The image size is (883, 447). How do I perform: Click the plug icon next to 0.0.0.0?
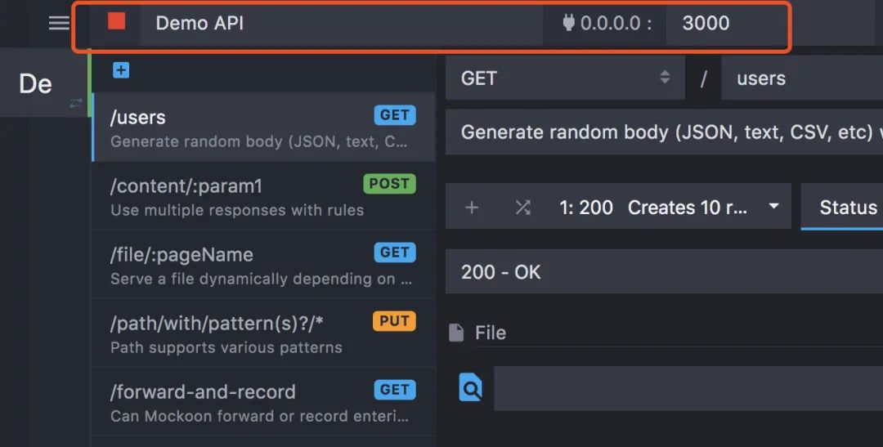pos(568,23)
